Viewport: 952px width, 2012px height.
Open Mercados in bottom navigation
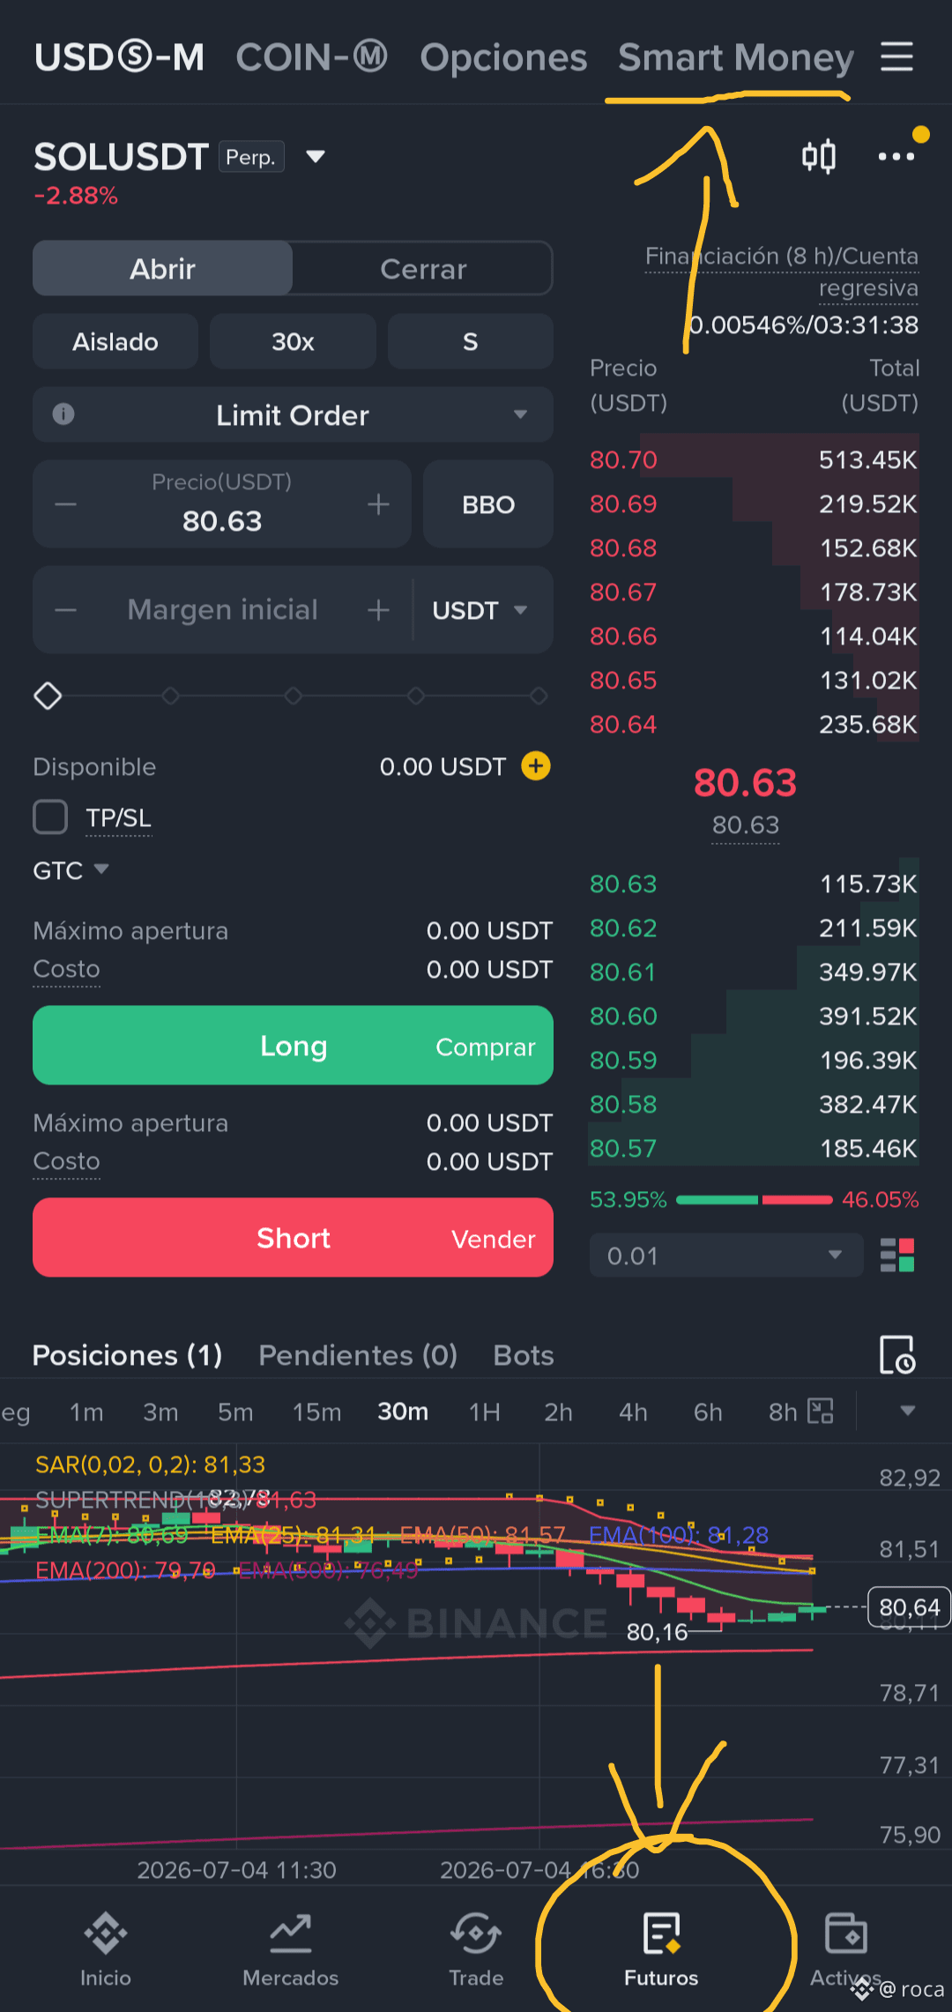point(291,1949)
